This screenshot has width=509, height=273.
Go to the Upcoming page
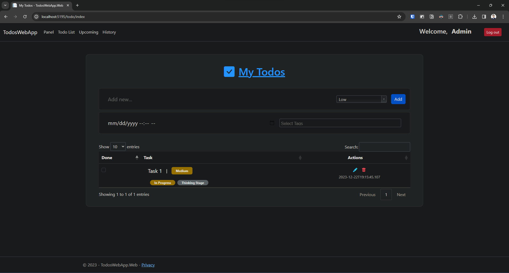point(89,32)
